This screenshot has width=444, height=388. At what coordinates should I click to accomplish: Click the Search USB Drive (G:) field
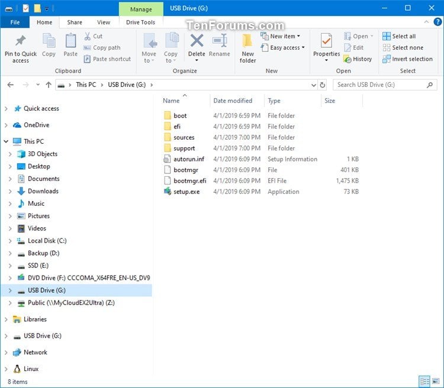pos(385,85)
